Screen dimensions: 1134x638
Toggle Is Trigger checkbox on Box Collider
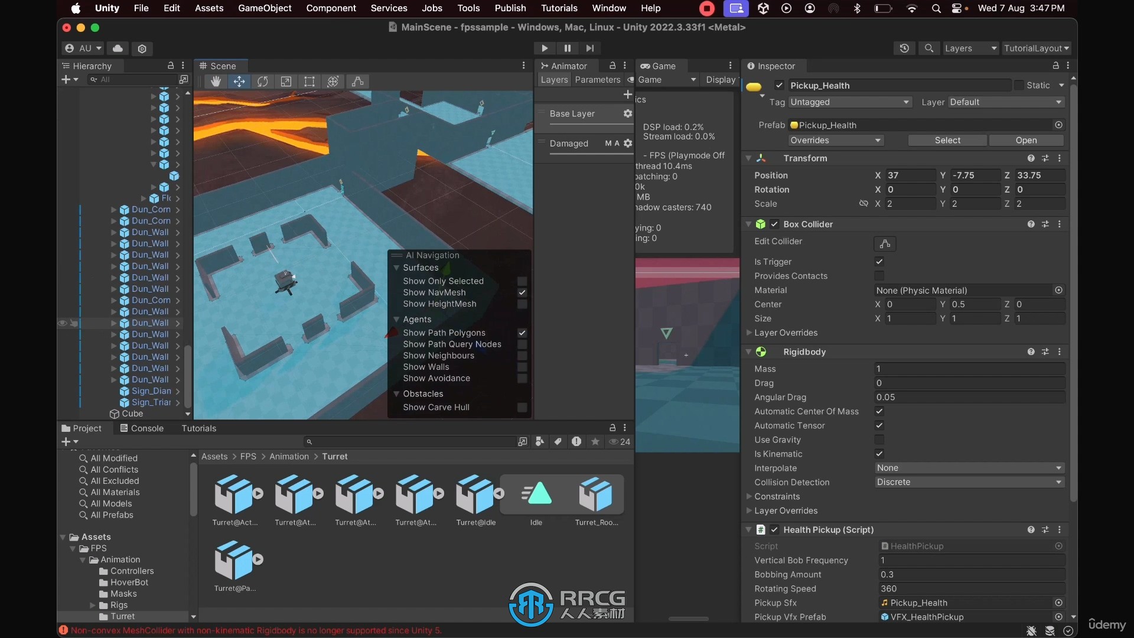(x=878, y=261)
